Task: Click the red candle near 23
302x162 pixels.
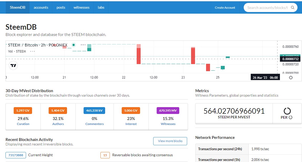Action: pyautogui.click(x=193, y=56)
